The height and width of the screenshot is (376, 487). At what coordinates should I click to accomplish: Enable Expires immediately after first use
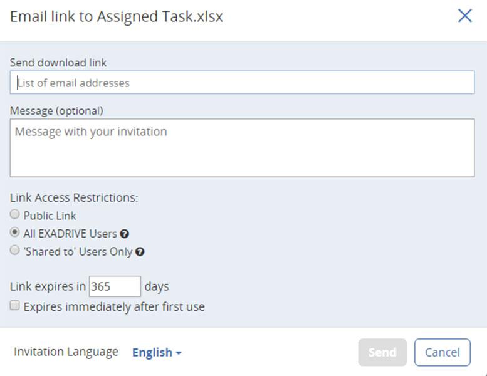click(x=15, y=306)
